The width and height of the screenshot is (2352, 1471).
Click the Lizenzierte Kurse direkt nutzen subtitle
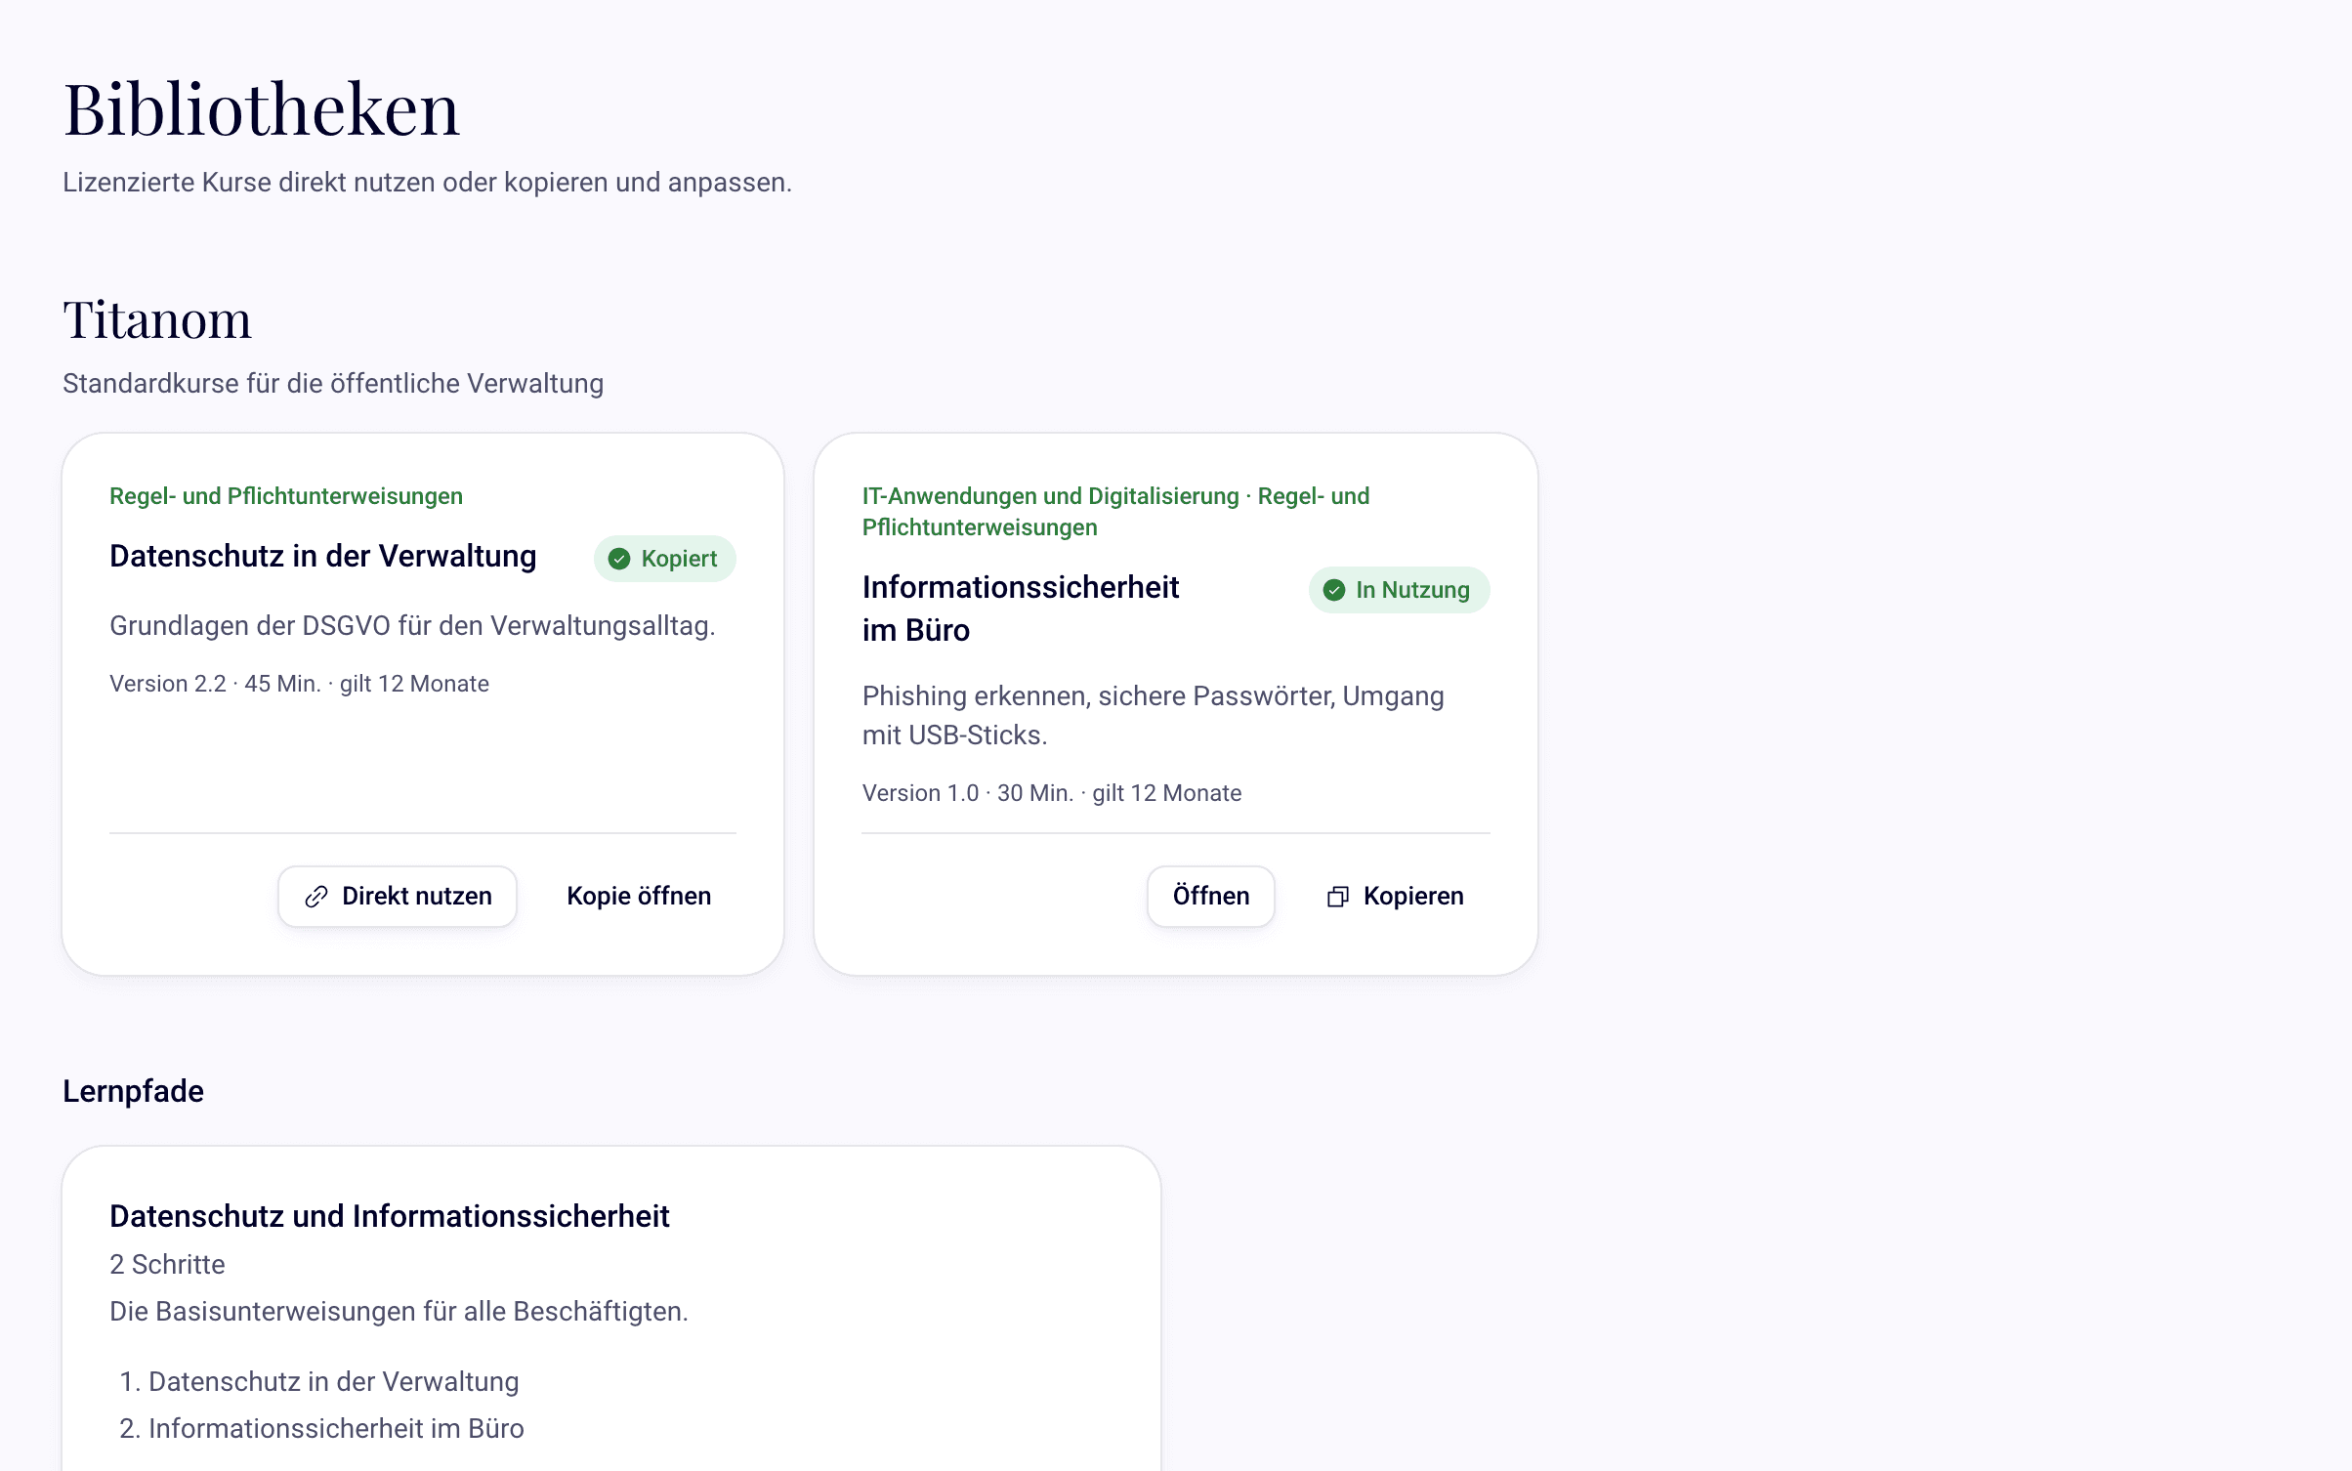point(427,183)
